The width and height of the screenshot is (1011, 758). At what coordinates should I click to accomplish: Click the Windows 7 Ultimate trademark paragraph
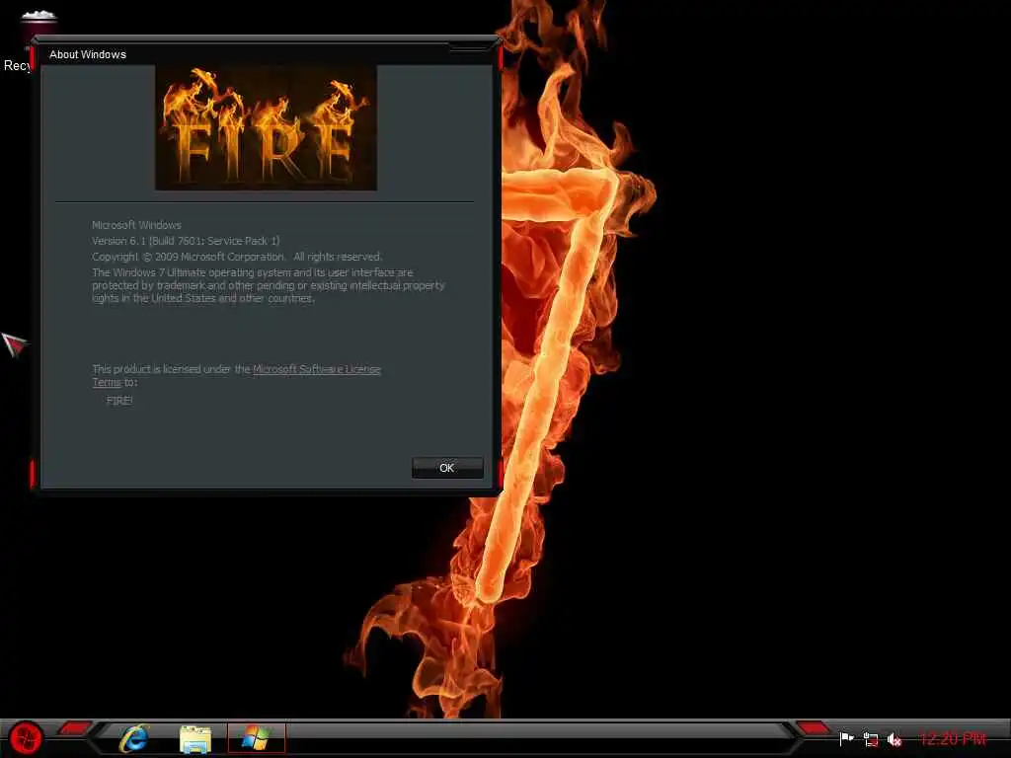pos(269,285)
